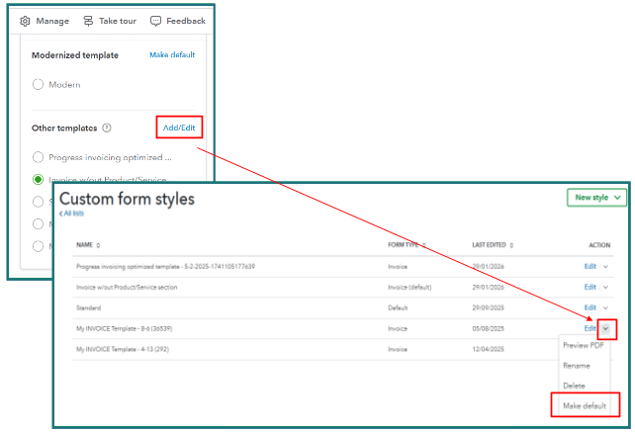Click Edit for Invoice w/out Product/Service section
635x433 pixels.
[590, 287]
